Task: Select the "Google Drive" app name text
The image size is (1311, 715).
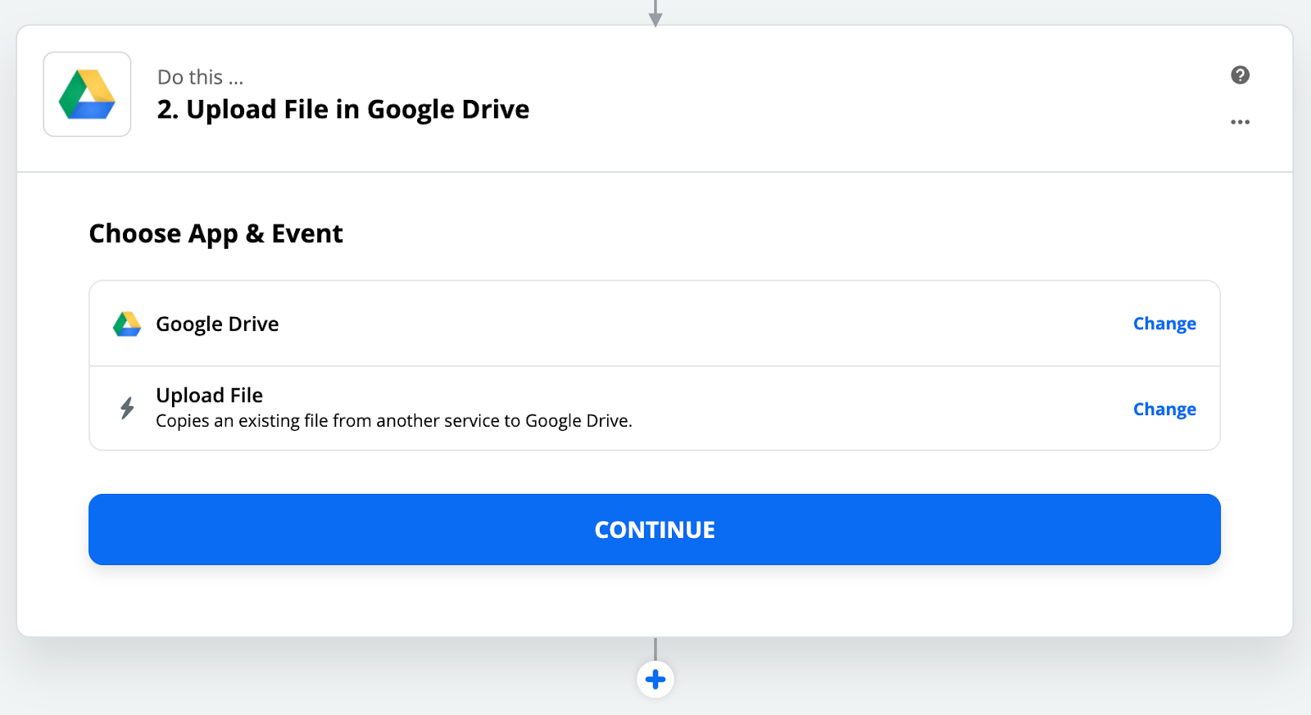Action: coord(217,324)
